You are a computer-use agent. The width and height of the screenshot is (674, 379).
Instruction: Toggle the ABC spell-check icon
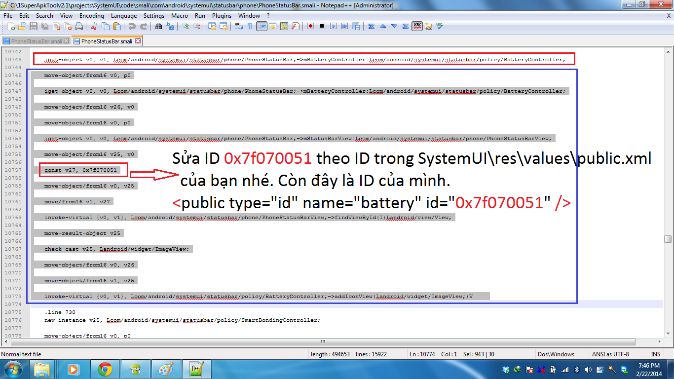(x=417, y=26)
